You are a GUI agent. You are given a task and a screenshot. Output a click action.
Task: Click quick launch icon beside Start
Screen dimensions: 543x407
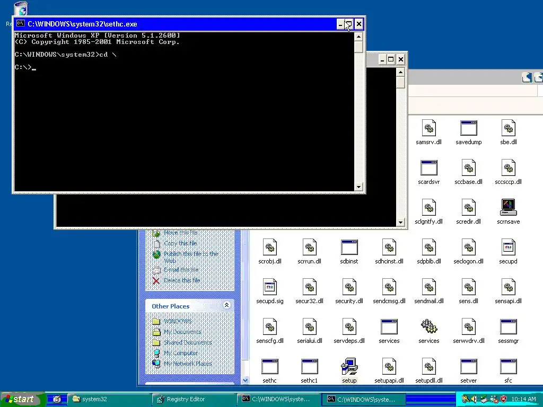coord(57,399)
